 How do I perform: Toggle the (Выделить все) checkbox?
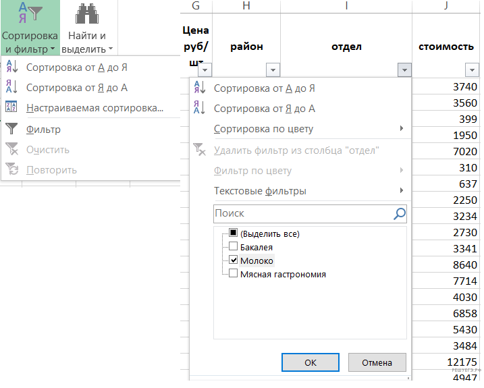point(234,233)
